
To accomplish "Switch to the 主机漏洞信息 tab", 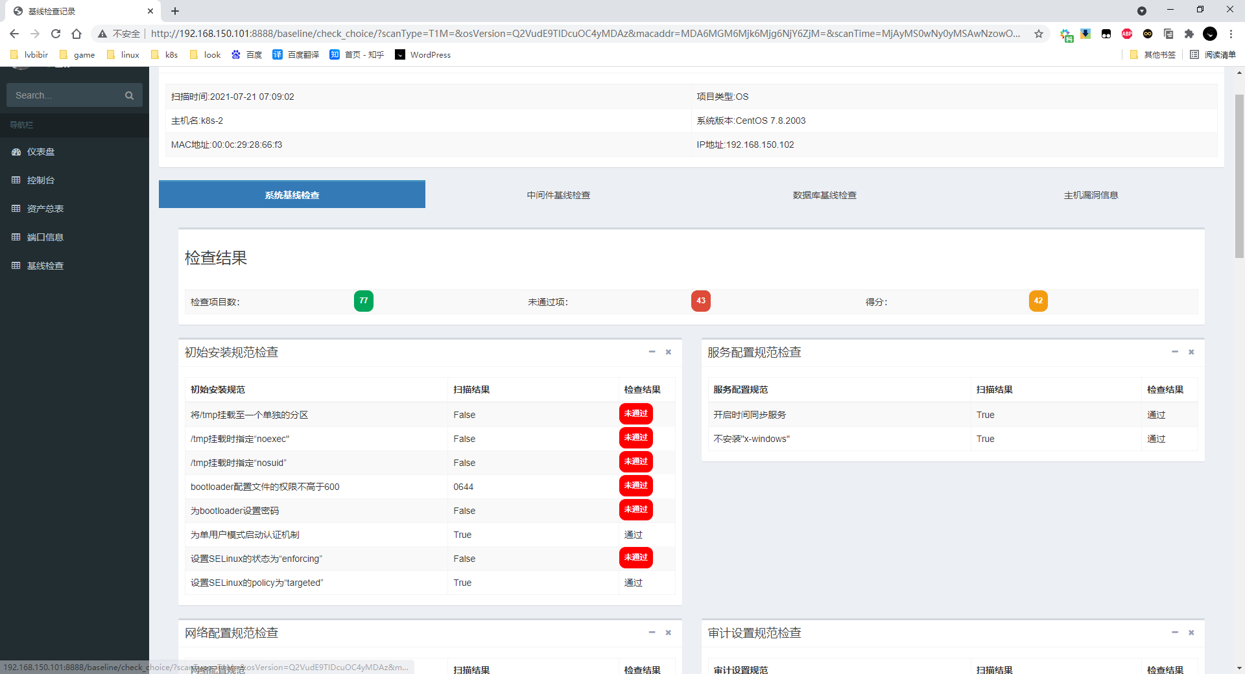I will [1091, 195].
